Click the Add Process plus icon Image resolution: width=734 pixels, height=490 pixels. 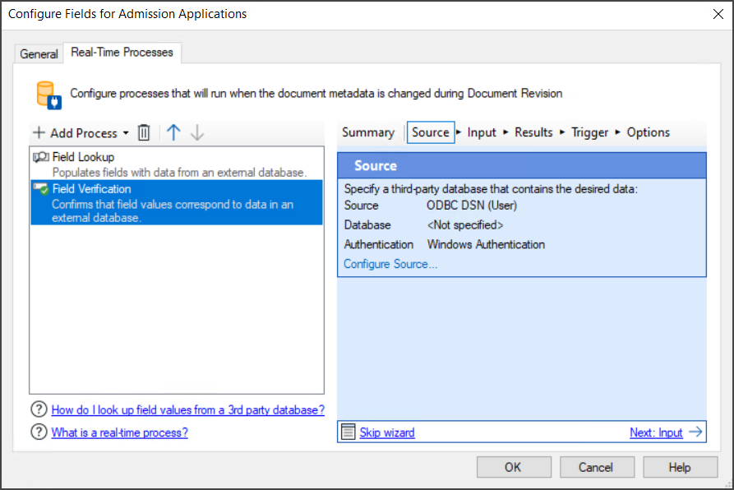click(x=38, y=132)
